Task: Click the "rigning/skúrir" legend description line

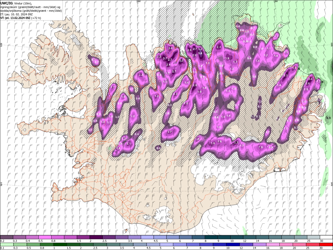Action: [x=30, y=7]
